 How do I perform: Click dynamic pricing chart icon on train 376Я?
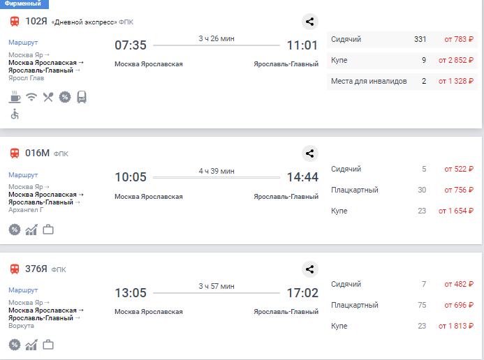(31, 345)
